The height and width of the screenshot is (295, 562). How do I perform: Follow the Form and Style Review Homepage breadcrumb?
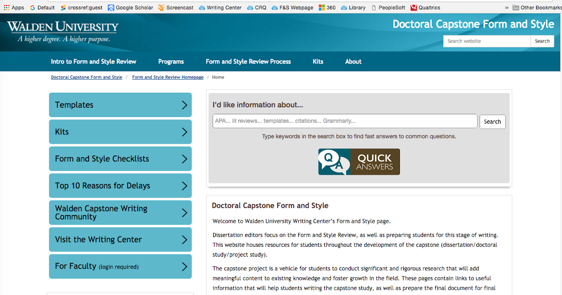point(168,77)
